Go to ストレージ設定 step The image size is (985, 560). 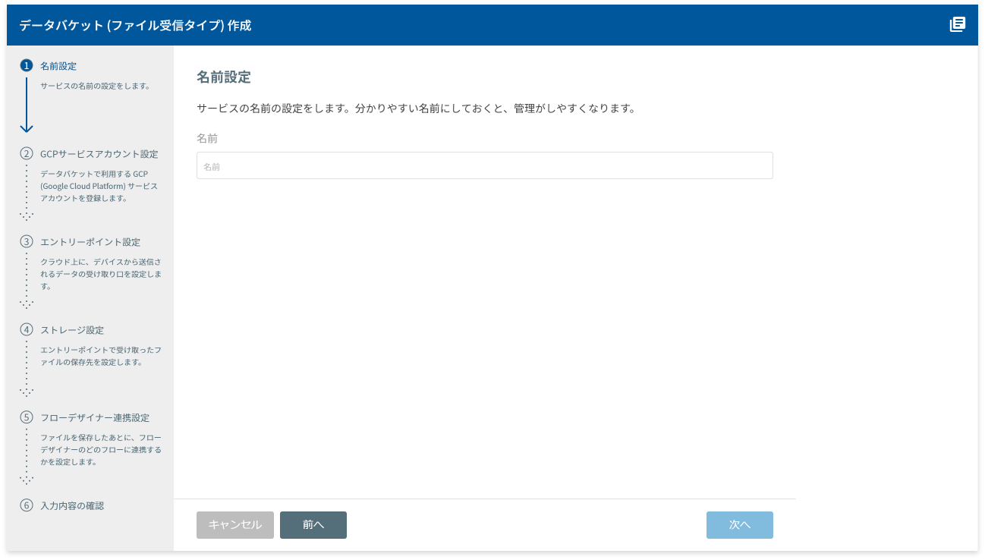72,330
